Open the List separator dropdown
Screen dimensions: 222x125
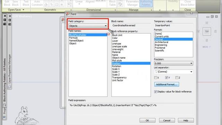pyautogui.click(x=173, y=72)
